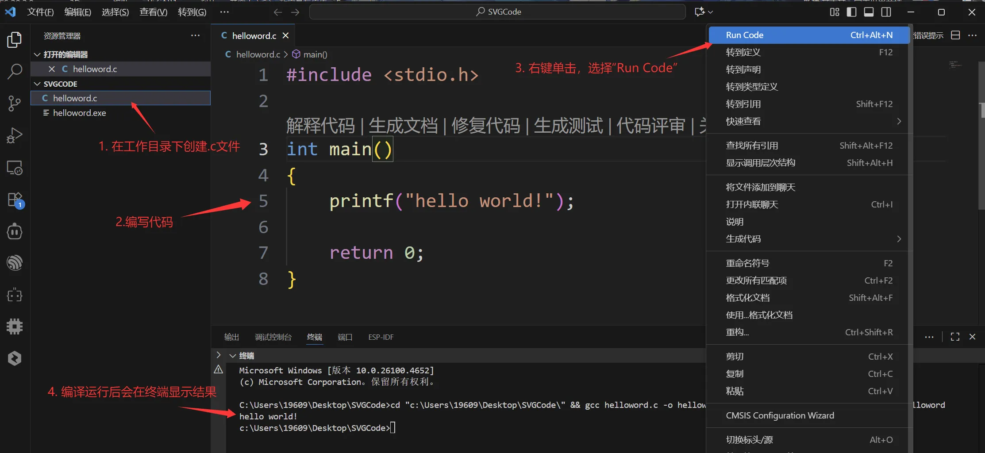Open the Search view icon
The width and height of the screenshot is (985, 453).
[15, 71]
